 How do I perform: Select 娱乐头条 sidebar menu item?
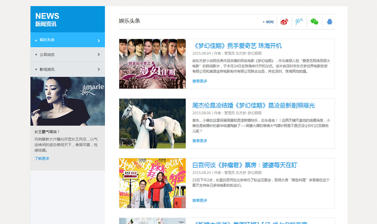click(68, 40)
